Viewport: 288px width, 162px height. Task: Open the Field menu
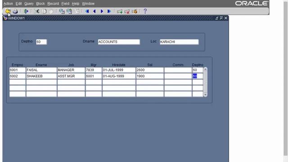[x=65, y=4]
